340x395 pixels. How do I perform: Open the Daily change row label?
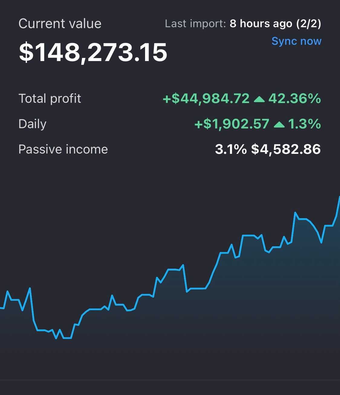click(32, 124)
